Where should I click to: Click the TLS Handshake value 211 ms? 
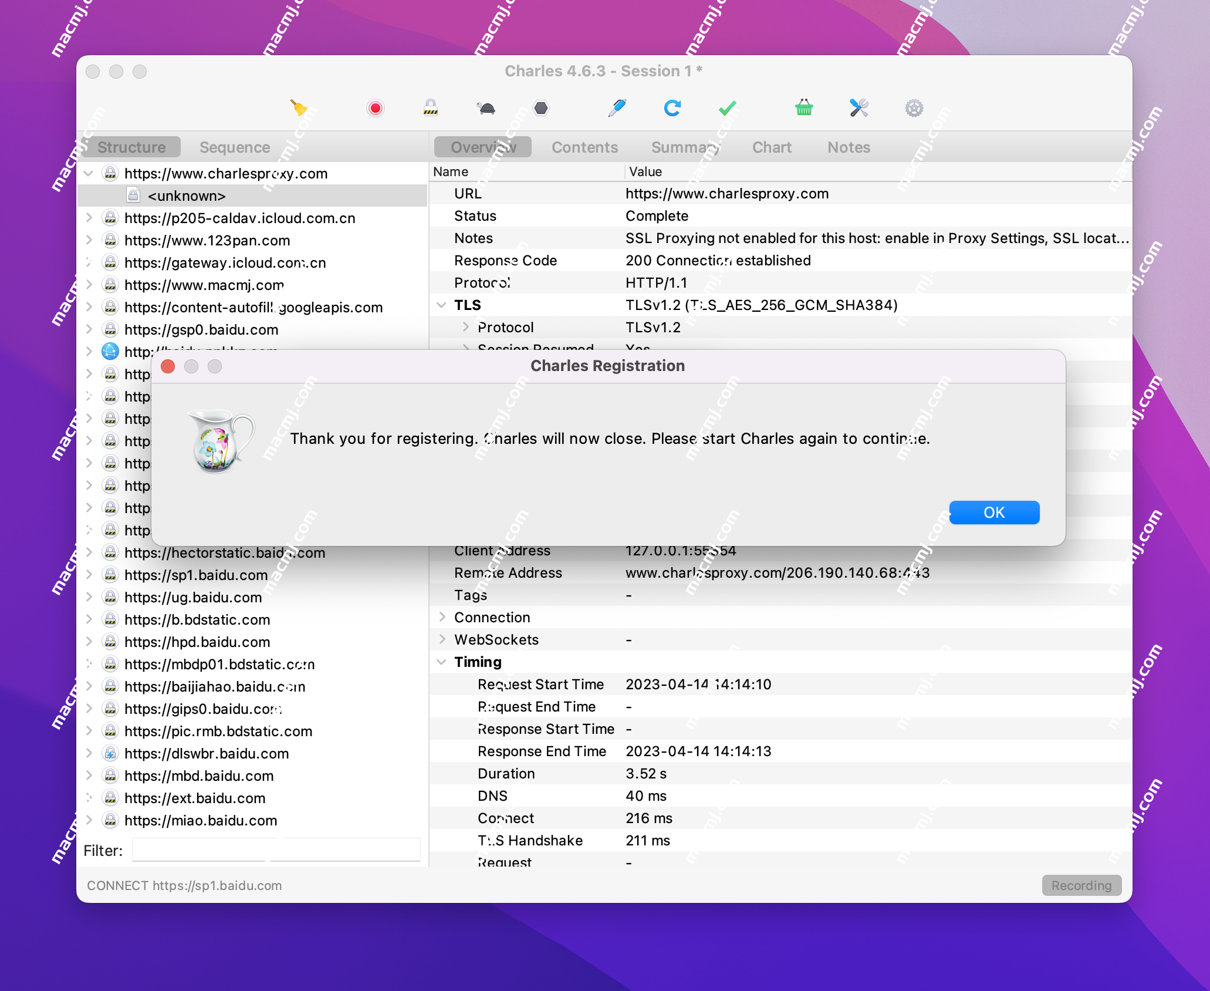coord(648,840)
